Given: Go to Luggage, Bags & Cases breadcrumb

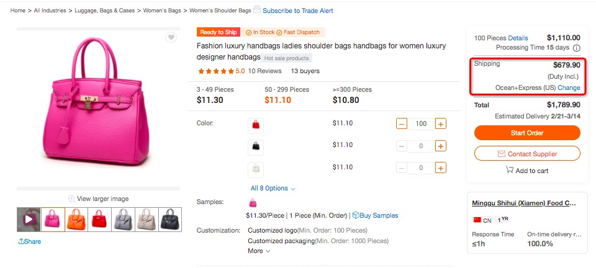Looking at the screenshot, I should click(x=105, y=11).
